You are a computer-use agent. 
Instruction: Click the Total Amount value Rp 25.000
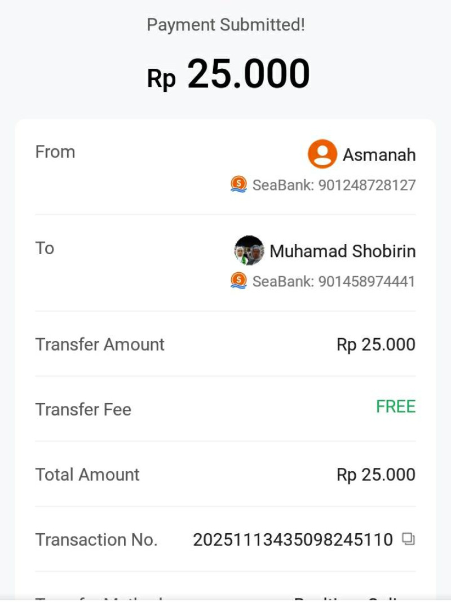pos(375,475)
